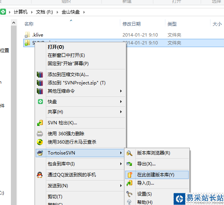Select the .klive folder name

pos(38,35)
